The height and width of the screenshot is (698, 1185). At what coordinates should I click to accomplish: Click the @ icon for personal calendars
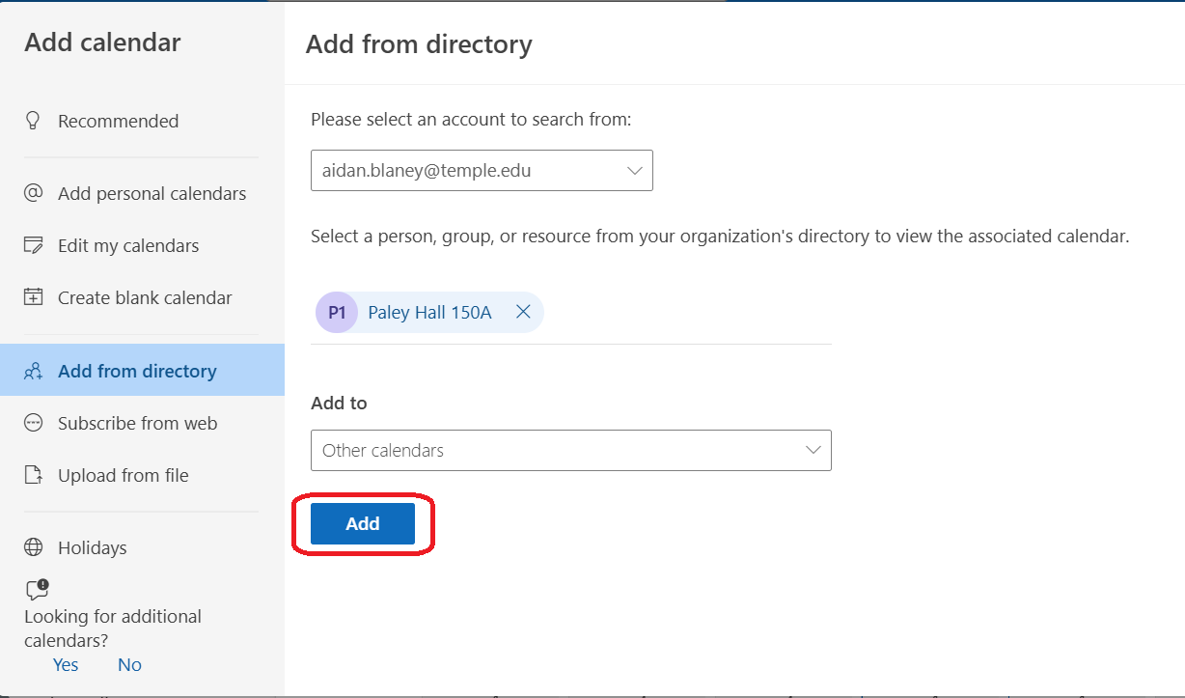point(34,193)
